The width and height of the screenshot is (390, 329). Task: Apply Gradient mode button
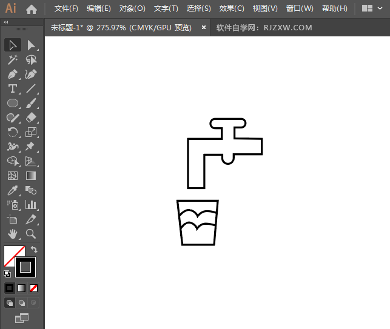click(x=22, y=288)
